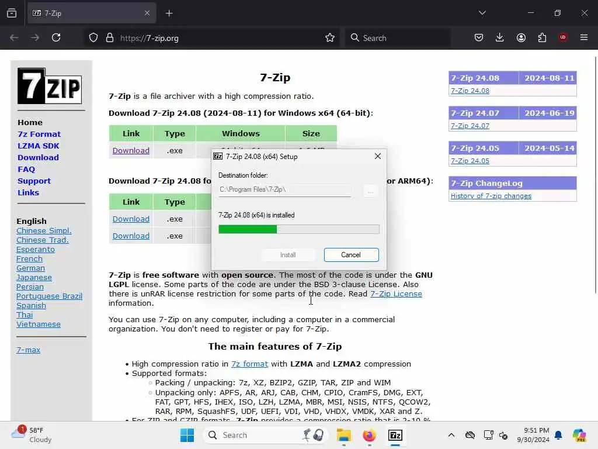The width and height of the screenshot is (598, 449).
Task: Open the Firefox account icon
Action: click(x=521, y=37)
